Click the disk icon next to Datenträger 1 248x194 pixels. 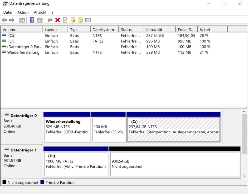coord(7,149)
